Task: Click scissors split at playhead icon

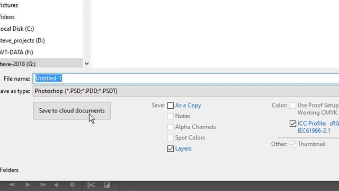Action: pos(91,185)
